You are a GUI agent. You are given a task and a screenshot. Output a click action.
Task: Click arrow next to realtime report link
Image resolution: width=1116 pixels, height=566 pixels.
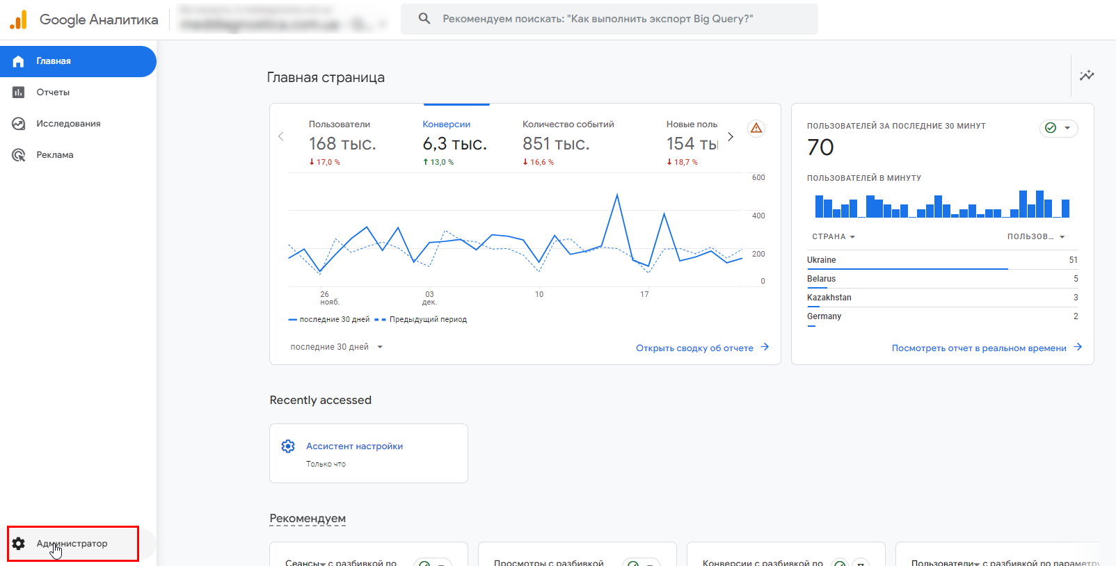[1078, 347]
